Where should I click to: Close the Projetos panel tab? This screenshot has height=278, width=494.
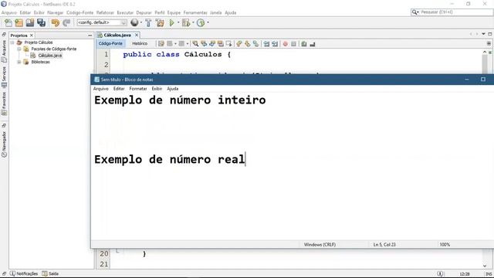click(31, 36)
